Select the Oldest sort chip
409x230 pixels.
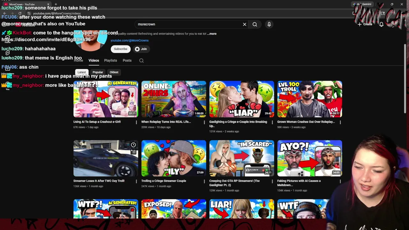coord(114,72)
